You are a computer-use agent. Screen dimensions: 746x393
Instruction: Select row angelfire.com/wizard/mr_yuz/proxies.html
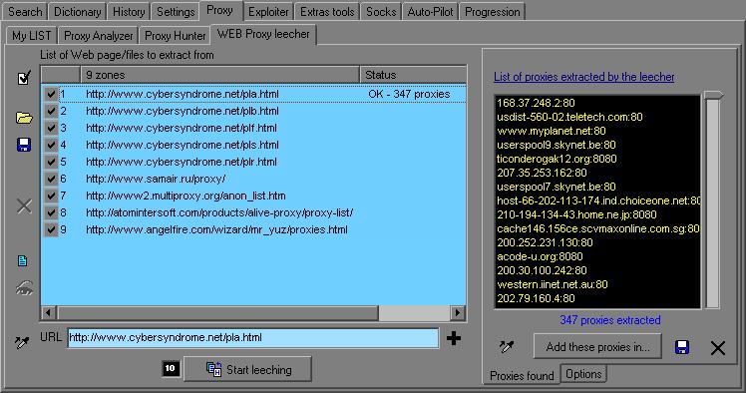point(253,229)
